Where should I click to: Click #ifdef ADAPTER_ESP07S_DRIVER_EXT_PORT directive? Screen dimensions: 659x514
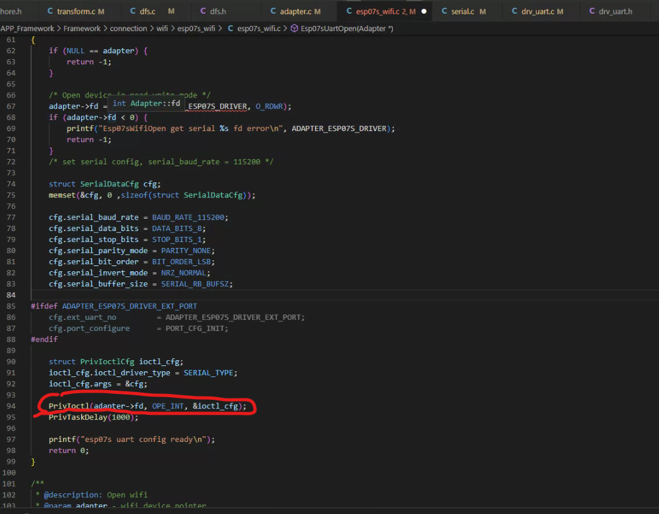[x=114, y=306]
